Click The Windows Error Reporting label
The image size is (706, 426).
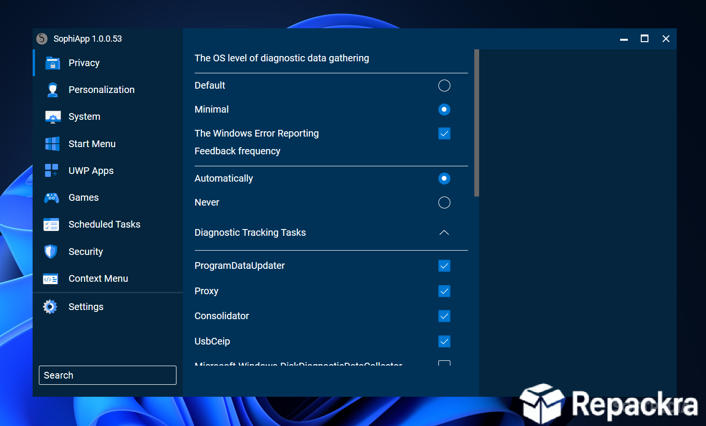coord(257,133)
